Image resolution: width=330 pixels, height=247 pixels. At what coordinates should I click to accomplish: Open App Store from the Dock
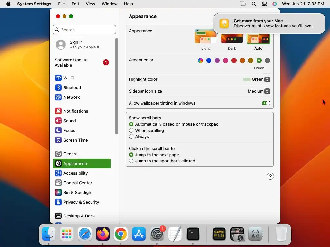click(139, 234)
